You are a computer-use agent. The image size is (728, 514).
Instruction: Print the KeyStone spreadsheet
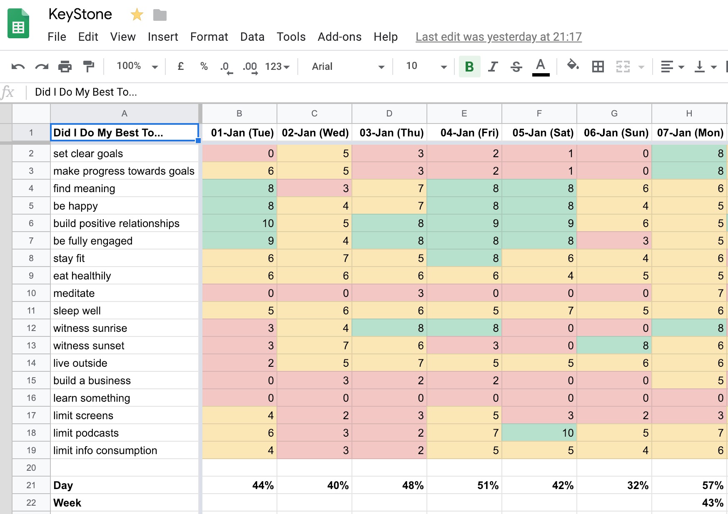[x=65, y=66]
